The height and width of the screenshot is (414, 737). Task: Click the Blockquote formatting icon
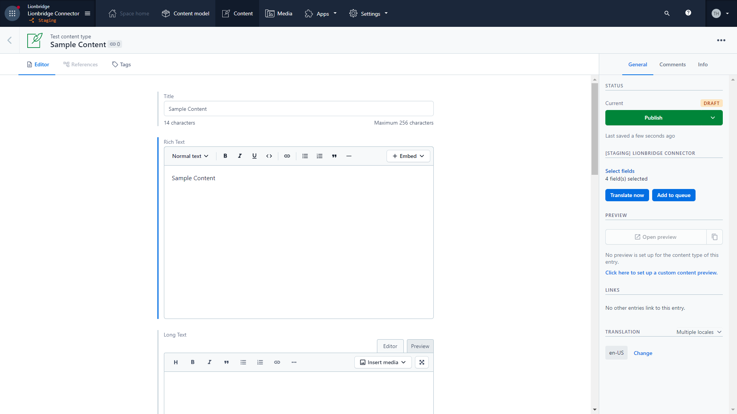pos(334,156)
